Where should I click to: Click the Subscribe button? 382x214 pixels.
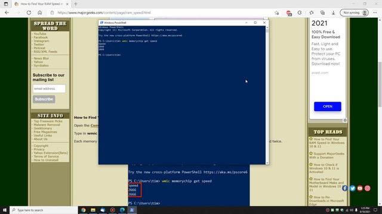[x=44, y=99]
